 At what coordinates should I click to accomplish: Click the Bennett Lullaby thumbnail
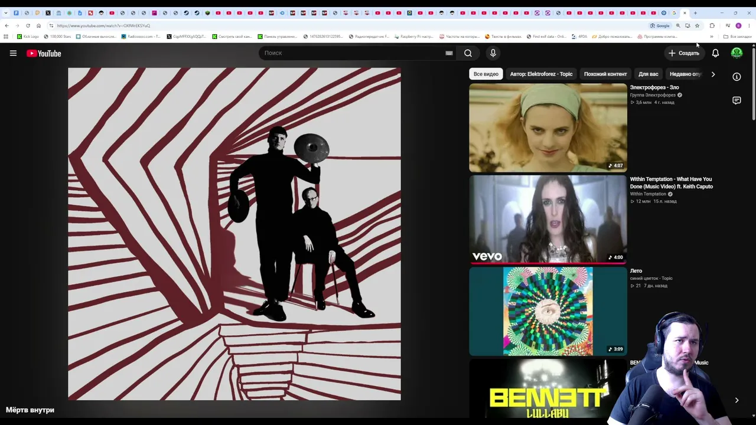pos(548,388)
